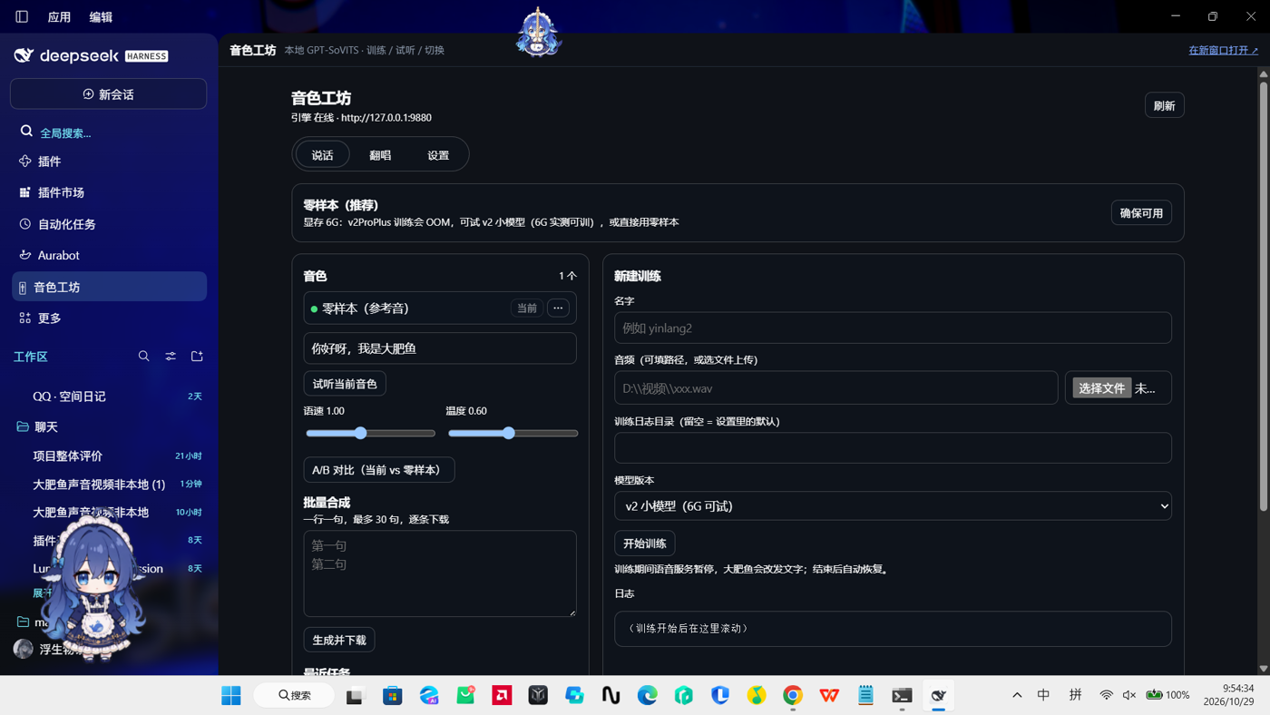Image resolution: width=1270 pixels, height=715 pixels.
Task: Adjust the 温度 temperature slider
Action: point(513,434)
